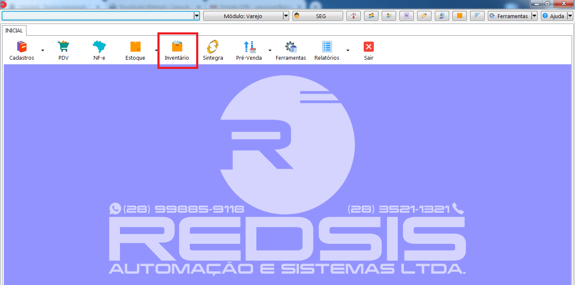This screenshot has width=575, height=285.
Task: Expand the Pré-Venda dropdown arrow
Action: (x=270, y=50)
